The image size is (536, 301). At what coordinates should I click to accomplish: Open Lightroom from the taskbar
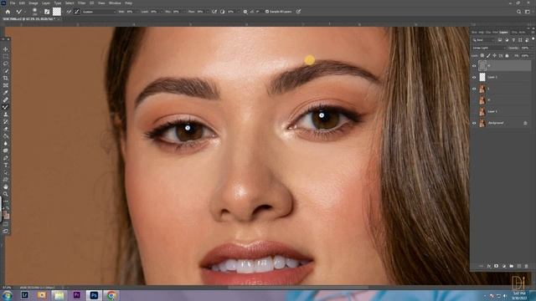[24, 295]
